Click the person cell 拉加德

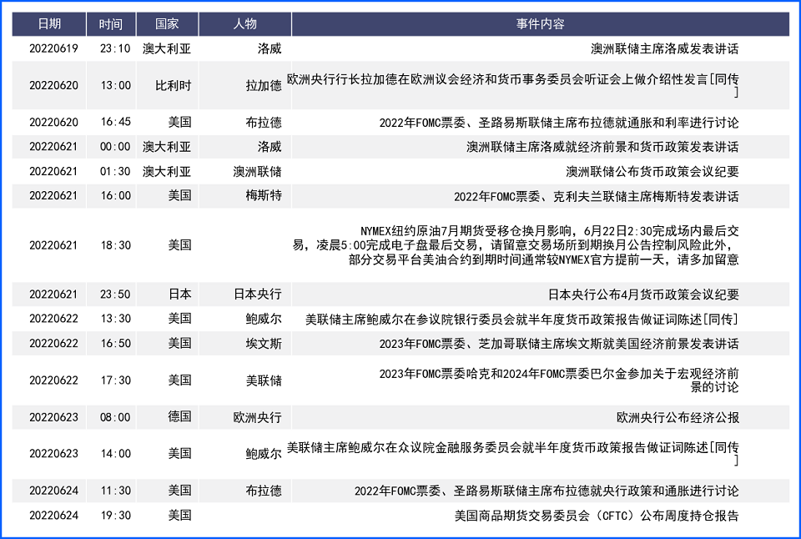click(264, 85)
